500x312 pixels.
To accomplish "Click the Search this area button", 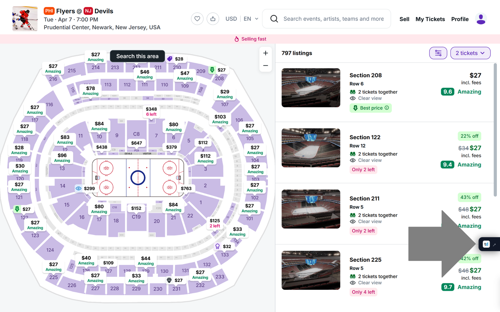I will [137, 56].
